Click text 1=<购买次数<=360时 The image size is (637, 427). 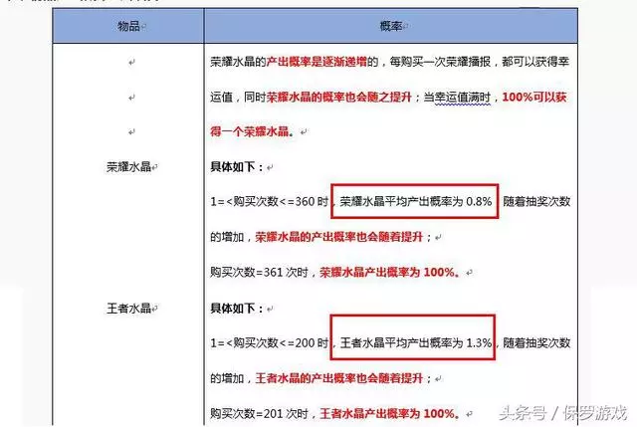coord(270,201)
